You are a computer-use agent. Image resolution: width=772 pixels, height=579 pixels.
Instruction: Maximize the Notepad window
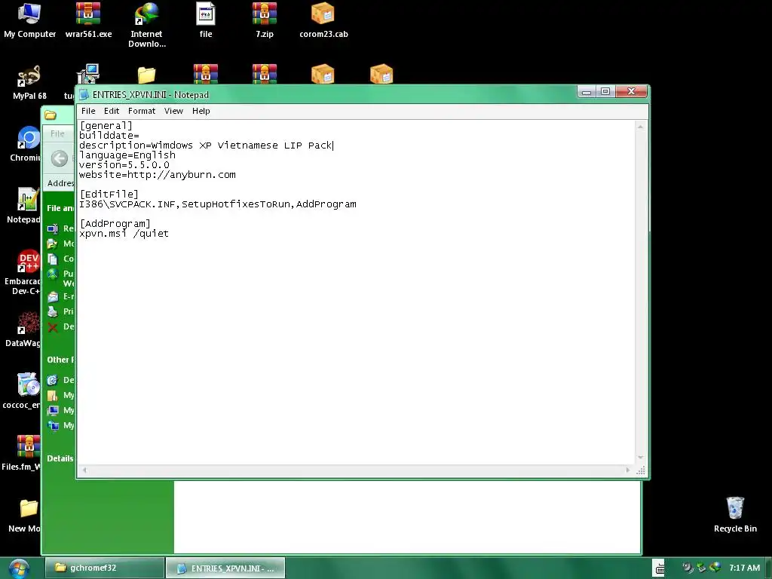tap(605, 91)
